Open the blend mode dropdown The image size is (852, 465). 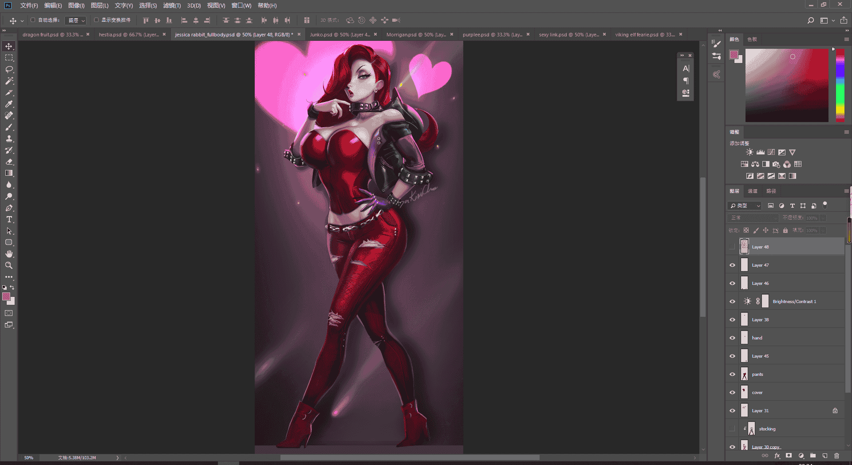[x=753, y=218]
